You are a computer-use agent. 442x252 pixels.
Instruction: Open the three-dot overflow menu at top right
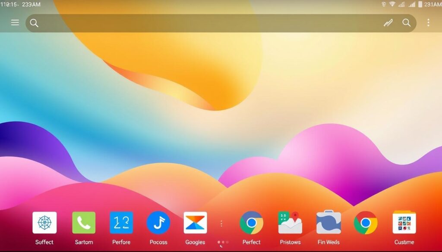428,23
